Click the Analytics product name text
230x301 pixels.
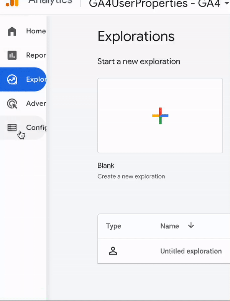click(x=50, y=2)
